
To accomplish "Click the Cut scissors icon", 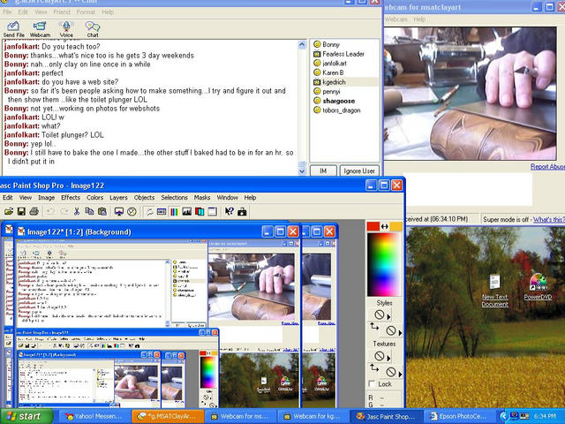I will [77, 211].
